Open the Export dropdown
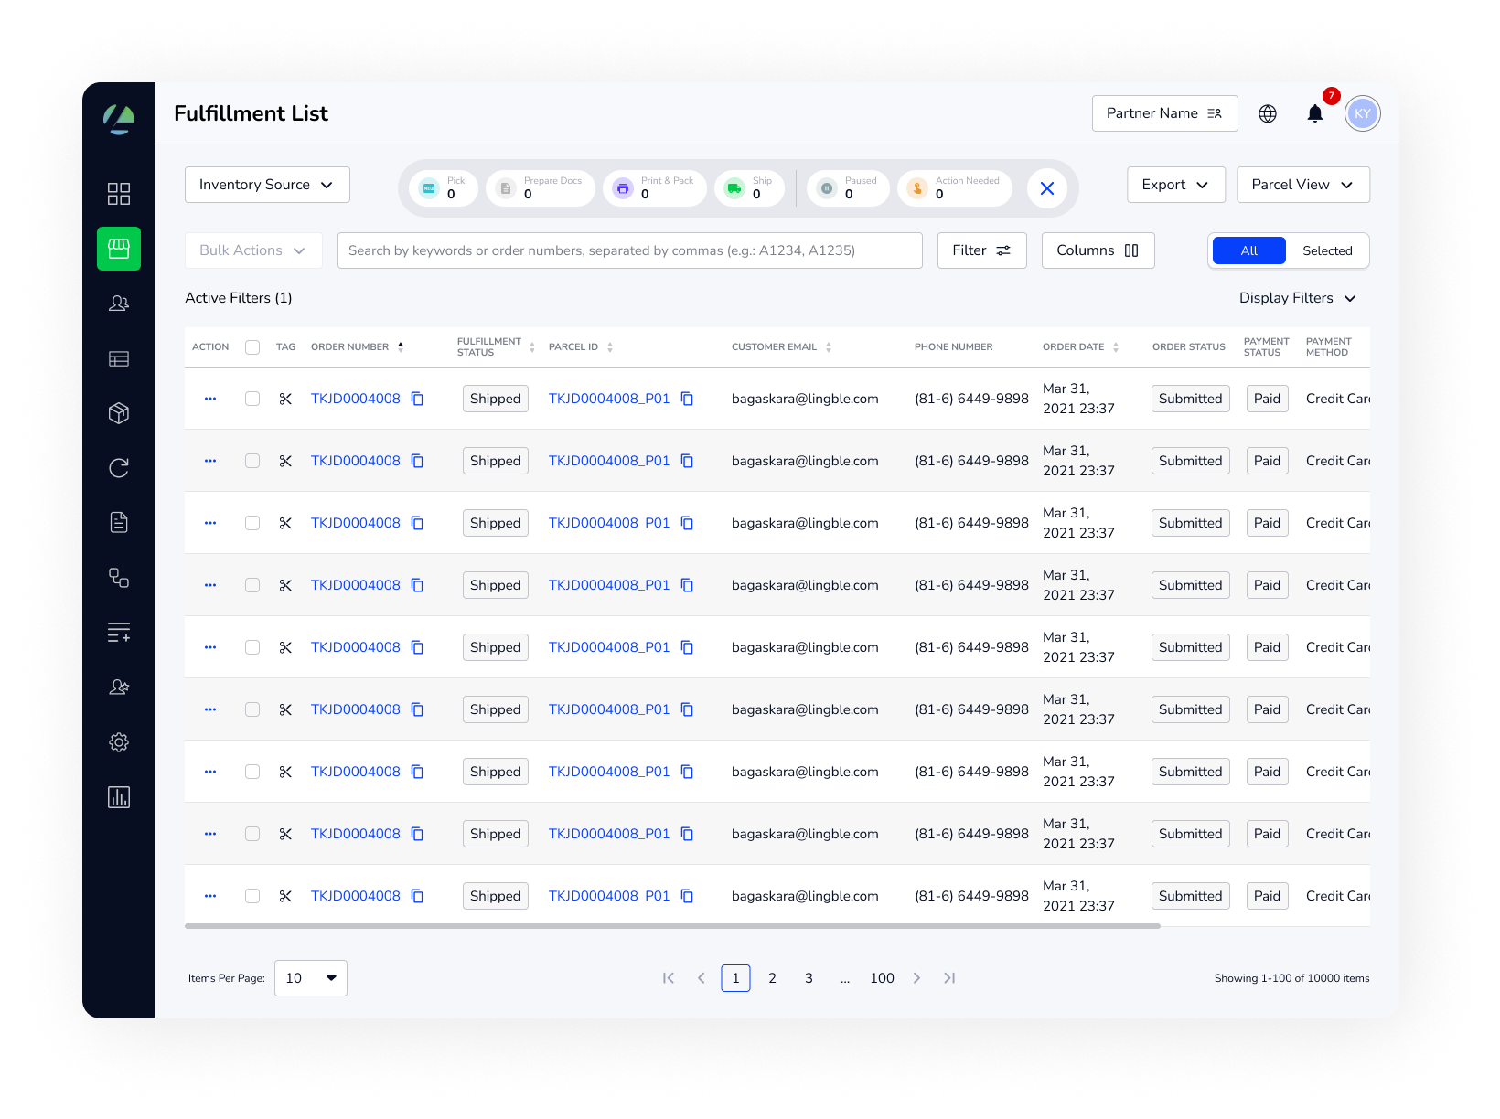This screenshot has width=1500, height=1119. pos(1175,185)
